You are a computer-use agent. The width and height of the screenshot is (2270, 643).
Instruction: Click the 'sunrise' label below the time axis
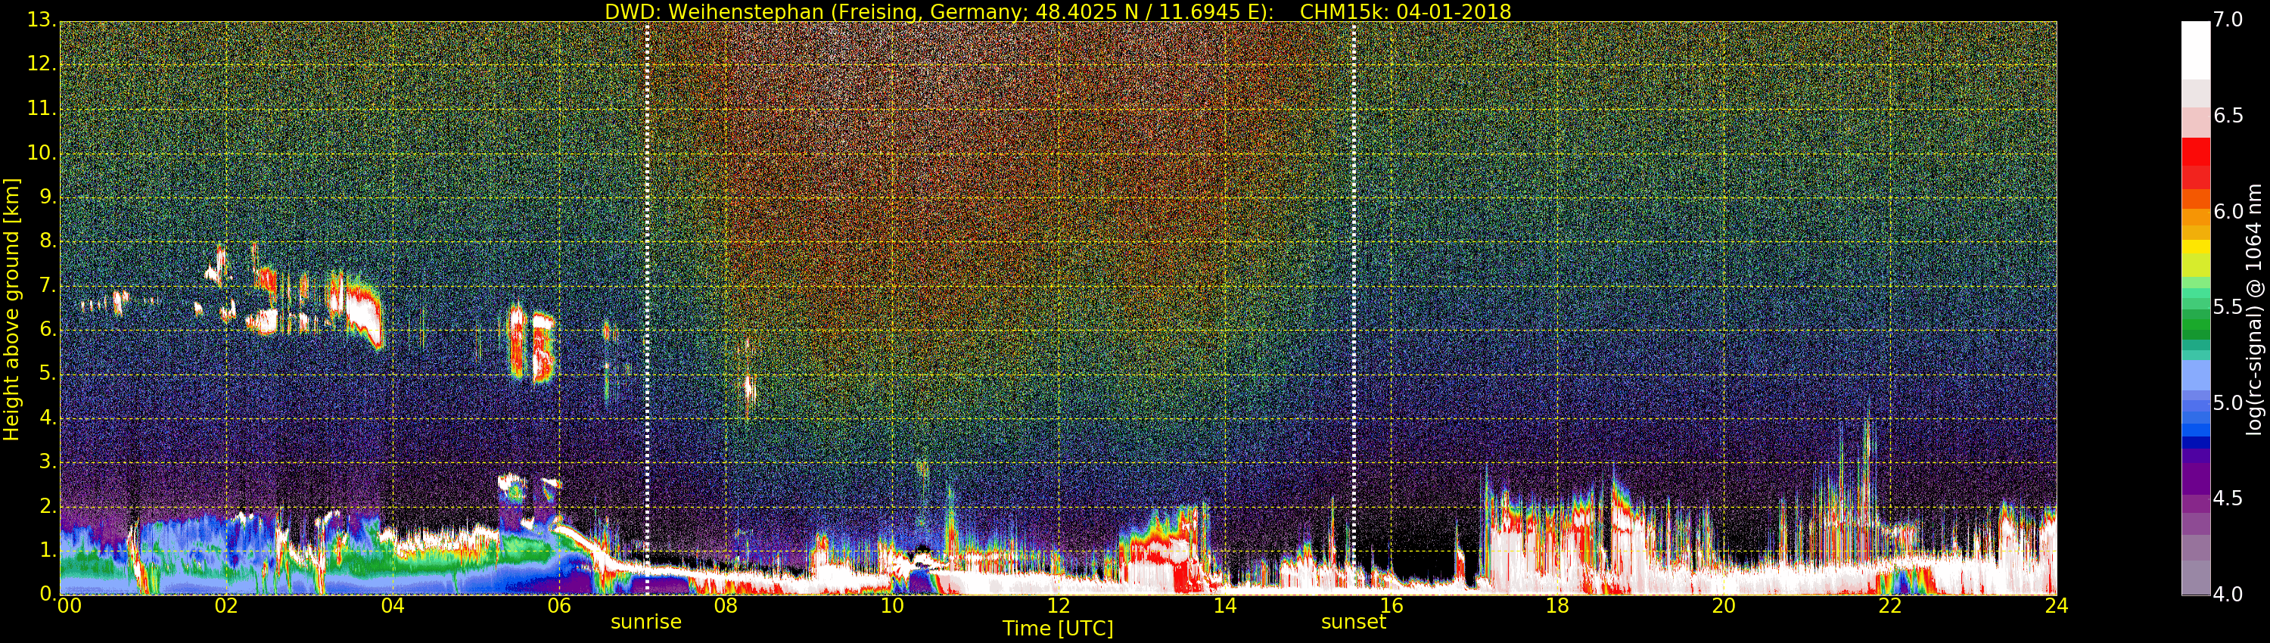pyautogui.click(x=646, y=622)
